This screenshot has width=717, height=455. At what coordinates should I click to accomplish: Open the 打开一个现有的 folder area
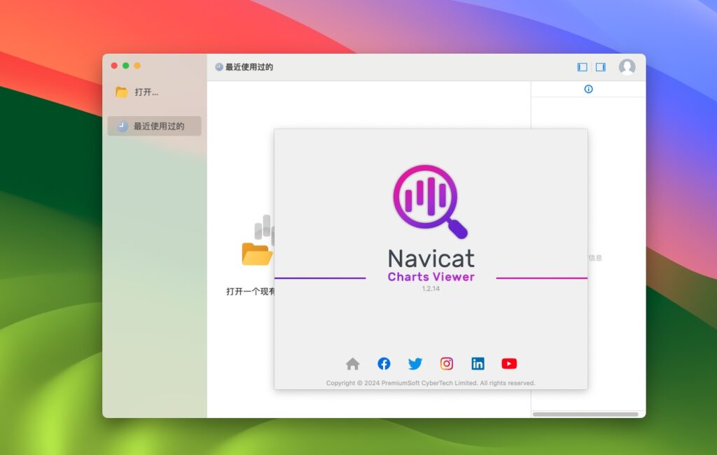[x=257, y=257]
